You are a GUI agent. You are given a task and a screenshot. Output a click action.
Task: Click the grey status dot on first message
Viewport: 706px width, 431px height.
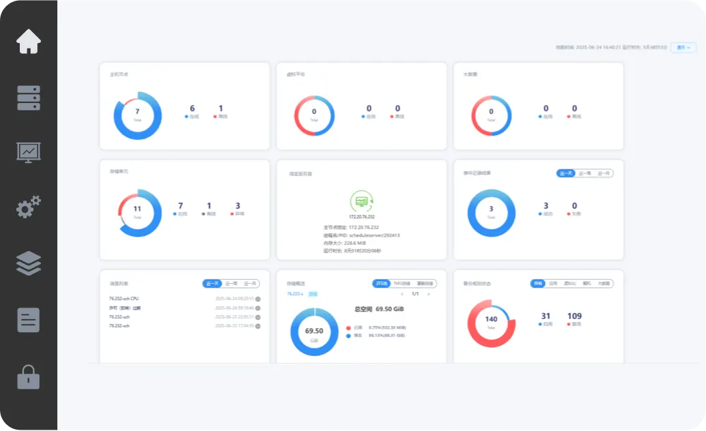tap(258, 299)
